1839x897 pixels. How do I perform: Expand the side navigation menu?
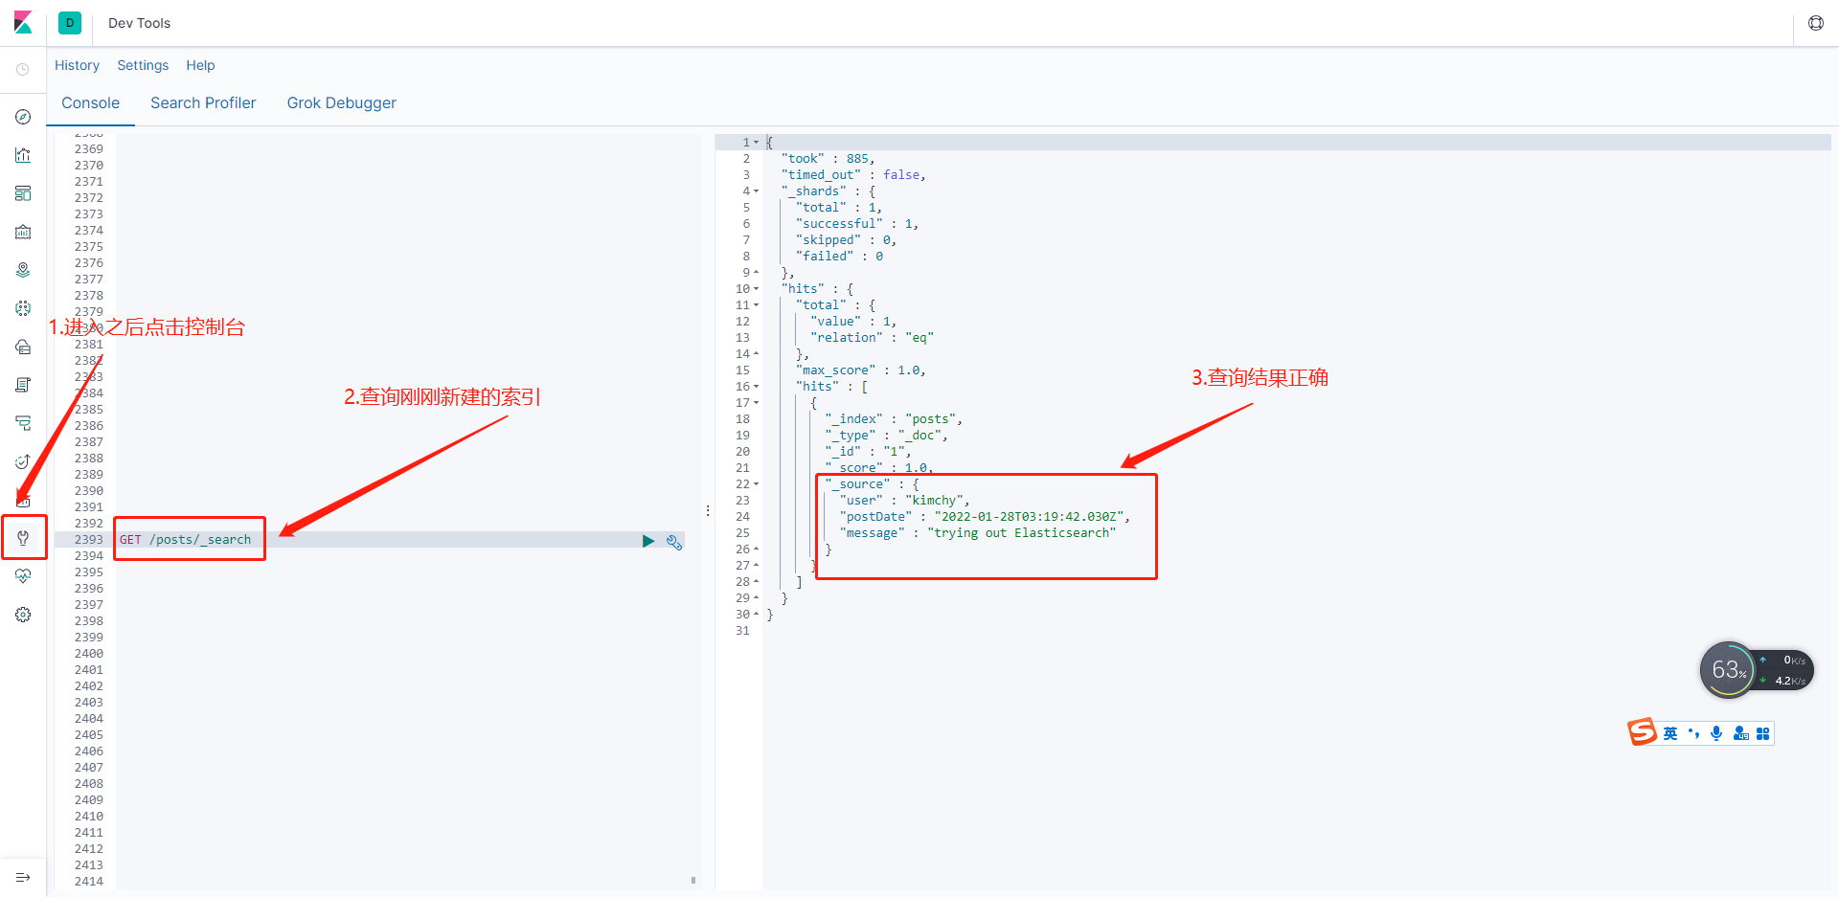click(x=23, y=877)
